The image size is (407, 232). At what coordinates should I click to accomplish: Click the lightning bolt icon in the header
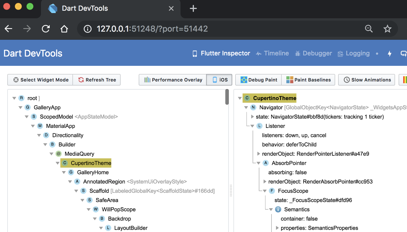point(390,53)
